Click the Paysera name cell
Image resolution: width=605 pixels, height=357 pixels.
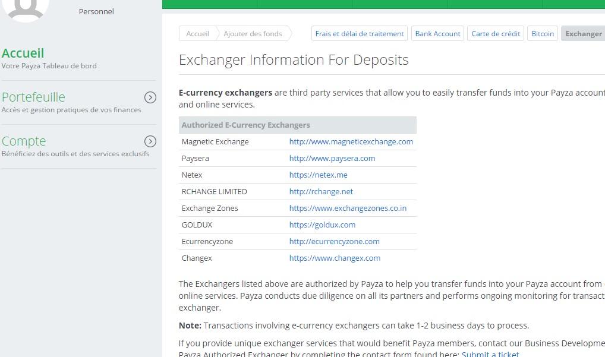tap(196, 159)
